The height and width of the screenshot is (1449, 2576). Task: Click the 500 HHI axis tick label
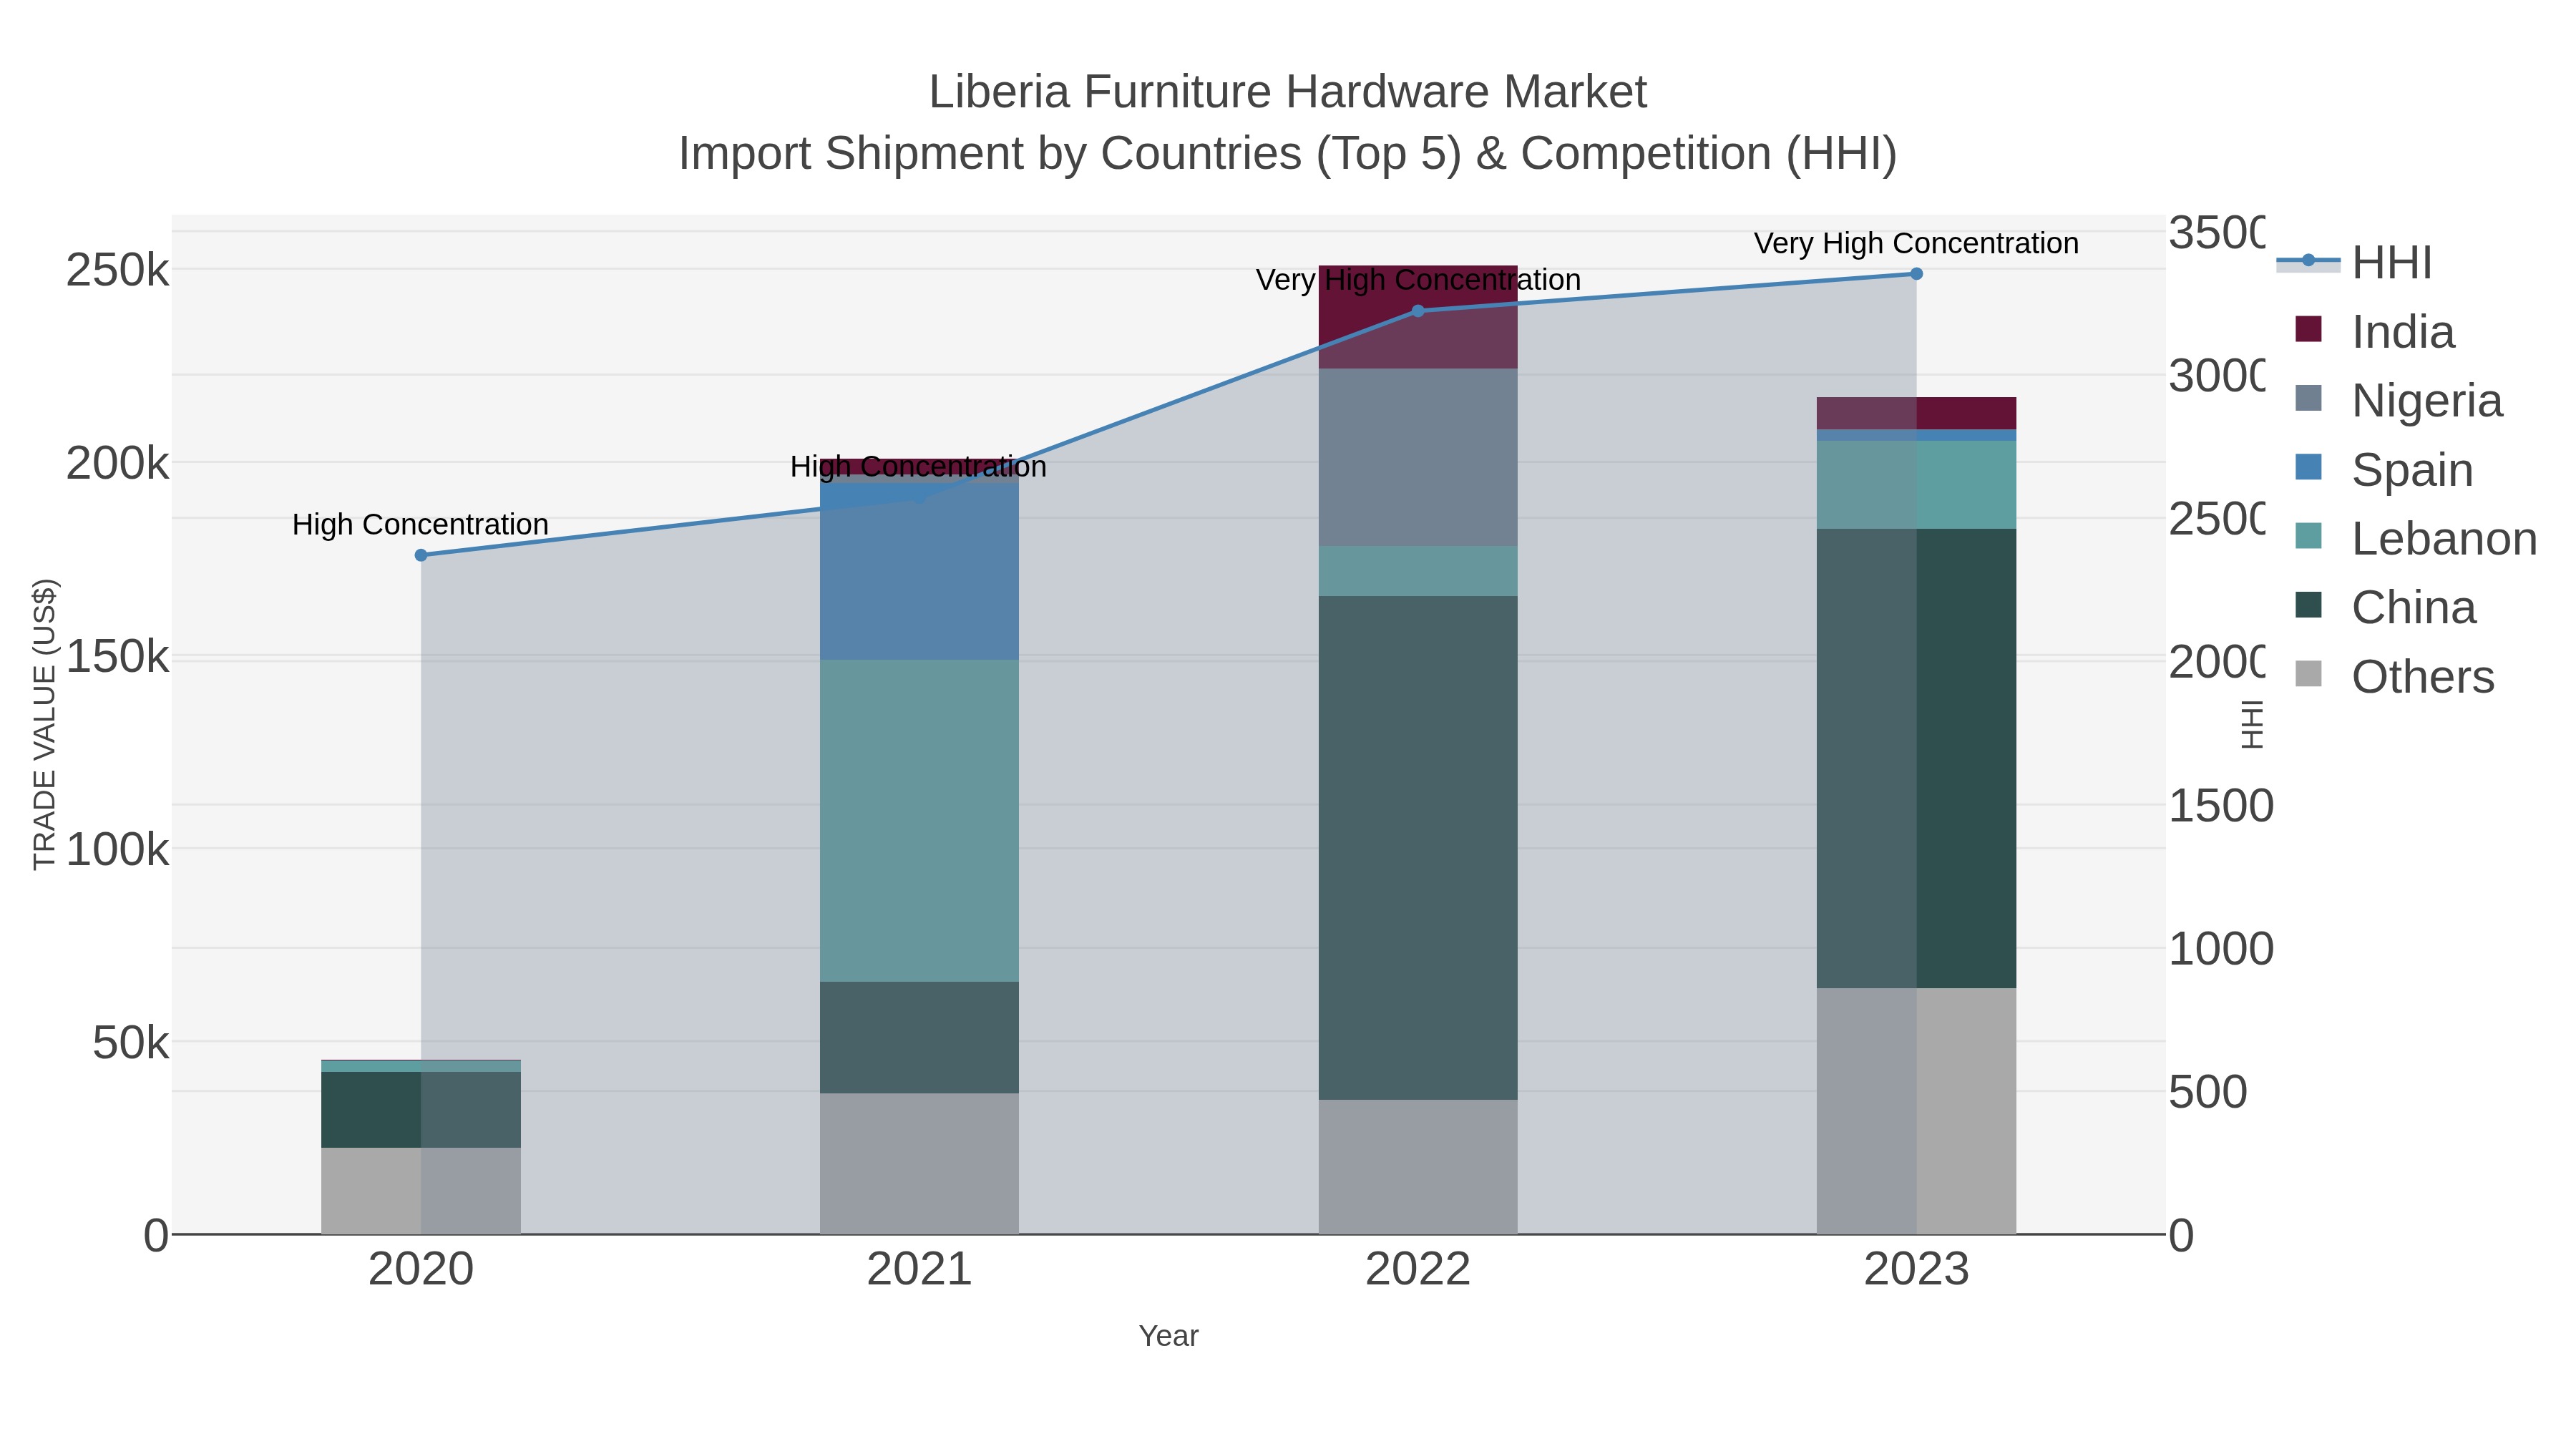[2208, 1092]
